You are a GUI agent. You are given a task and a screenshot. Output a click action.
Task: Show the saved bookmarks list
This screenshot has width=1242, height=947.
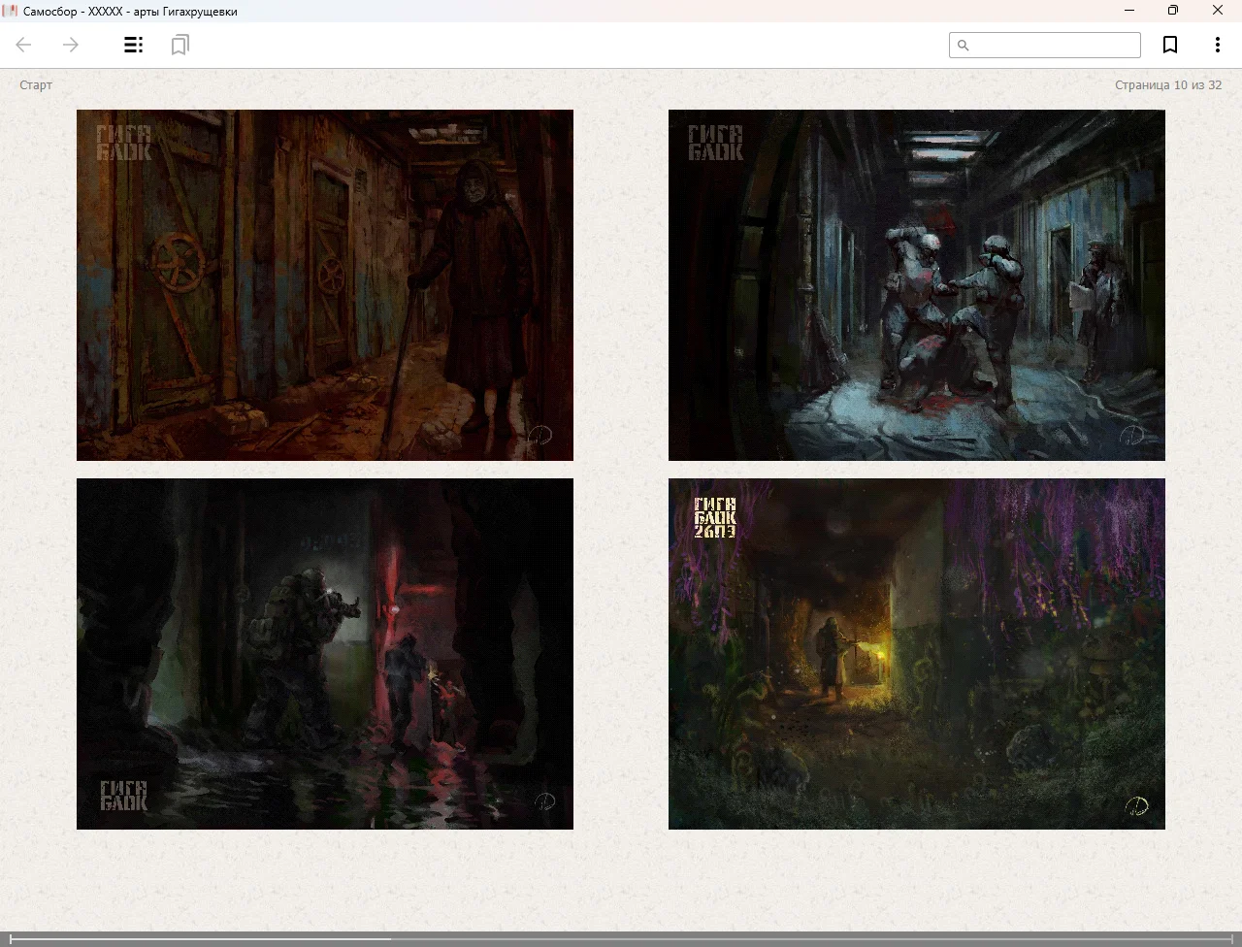(180, 45)
